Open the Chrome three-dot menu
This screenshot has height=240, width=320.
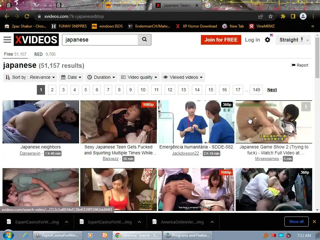313,16
